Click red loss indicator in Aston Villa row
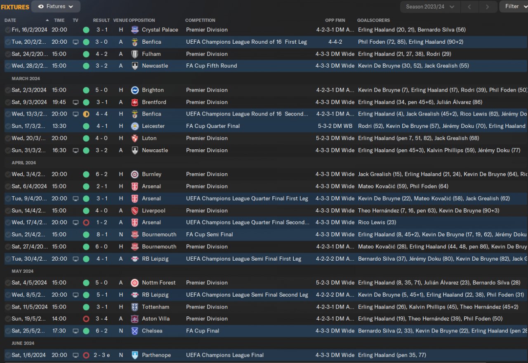The width and height of the screenshot is (528, 363). tap(86, 319)
